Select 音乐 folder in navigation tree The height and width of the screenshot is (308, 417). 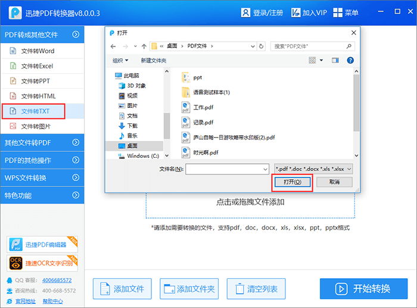click(x=128, y=136)
